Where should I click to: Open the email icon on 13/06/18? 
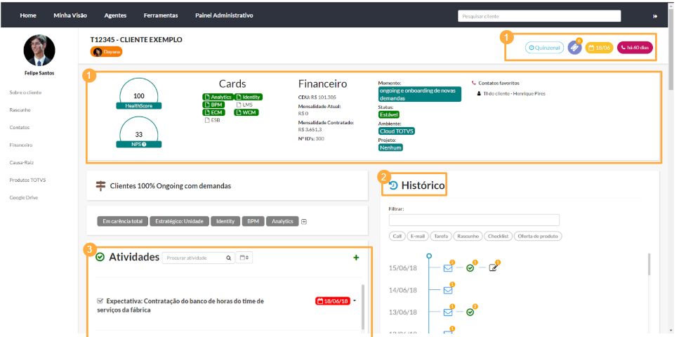click(448, 312)
